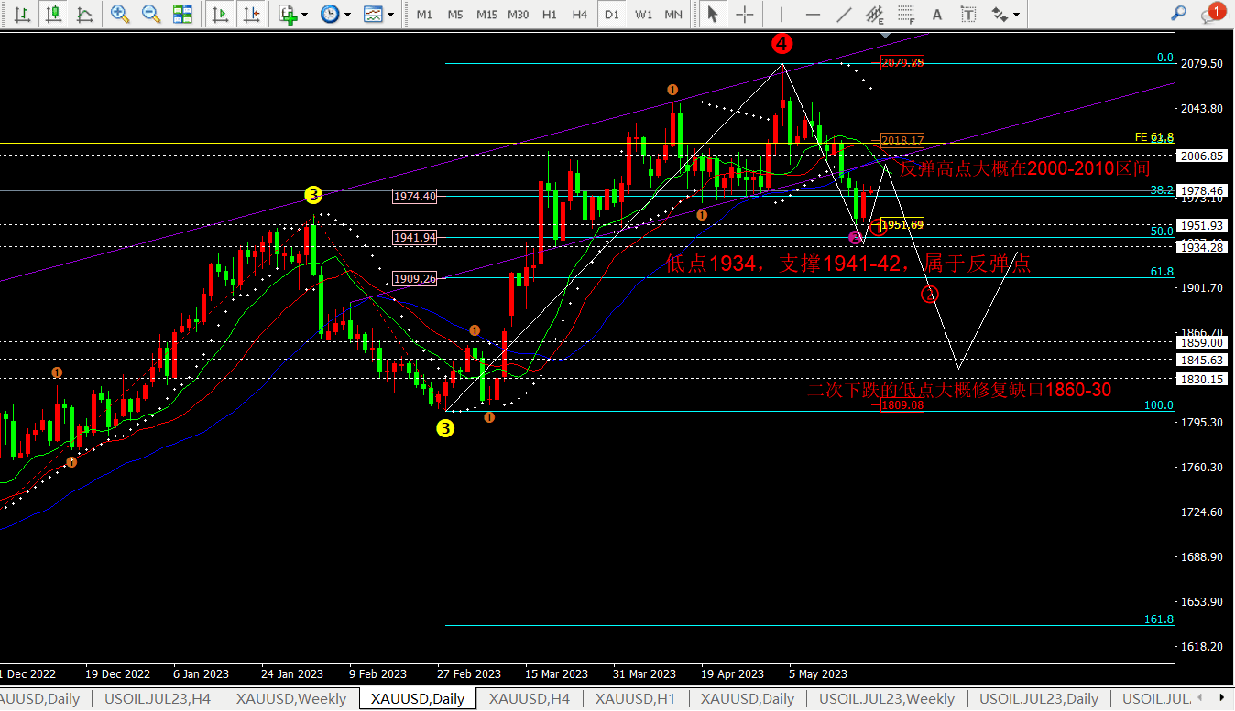Open the XAUUSD,H1 chart tab
This screenshot has width=1235, height=711.
[x=638, y=699]
